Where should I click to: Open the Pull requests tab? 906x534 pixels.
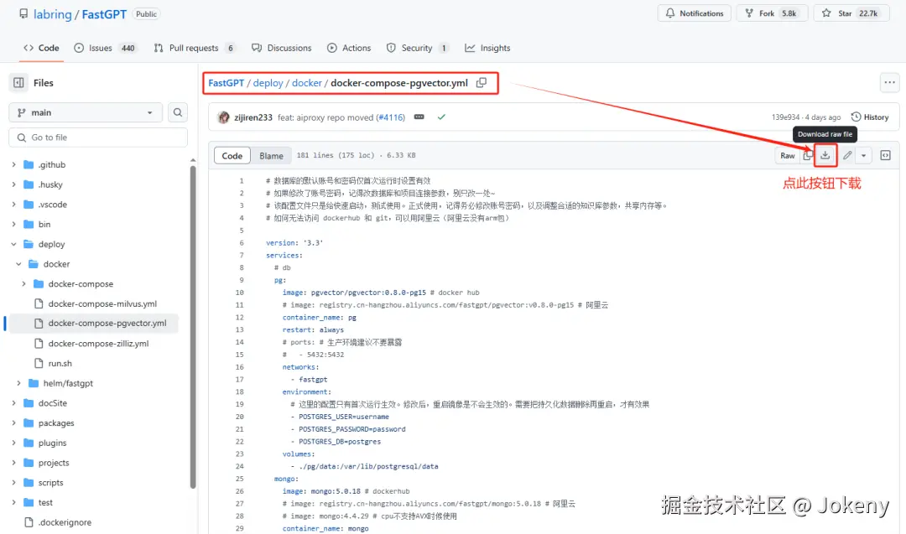click(x=195, y=48)
